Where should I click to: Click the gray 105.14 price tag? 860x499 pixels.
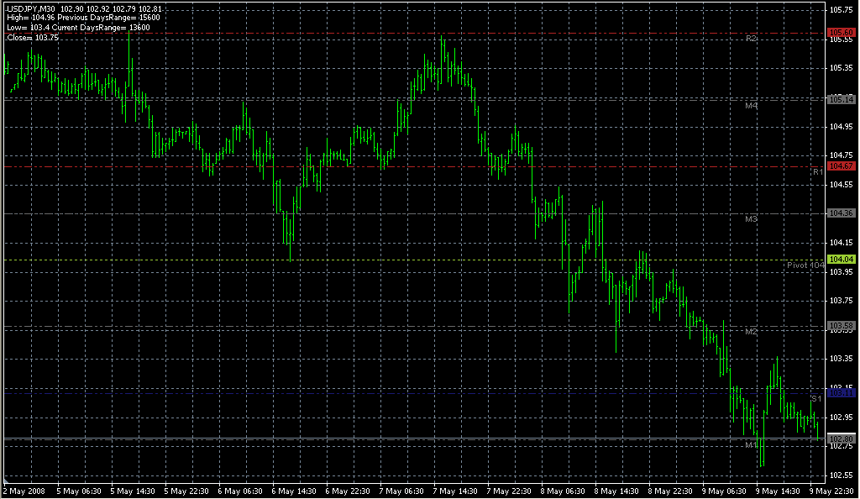pos(841,100)
